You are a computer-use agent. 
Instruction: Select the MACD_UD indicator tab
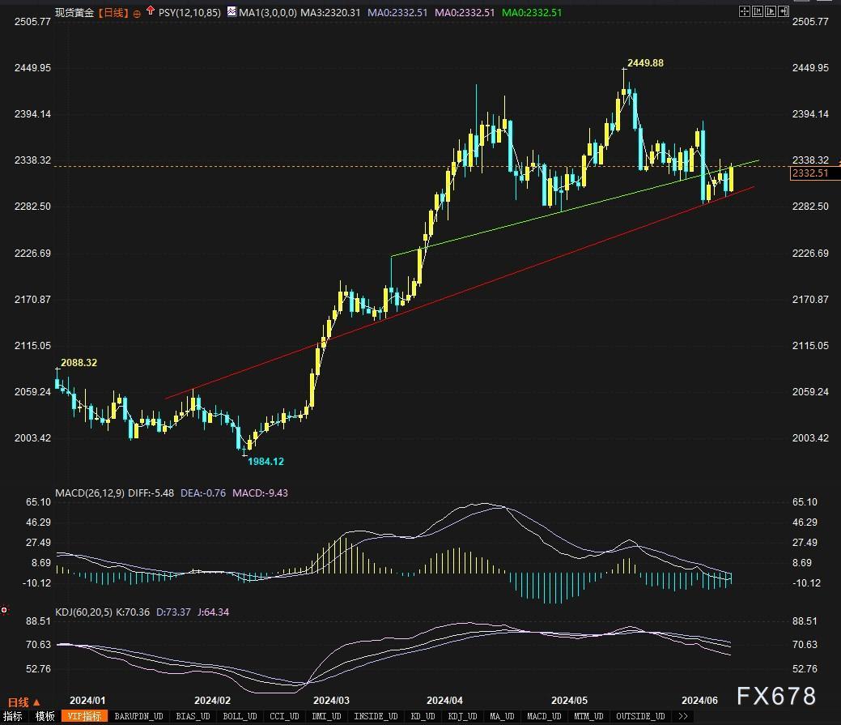click(x=543, y=716)
